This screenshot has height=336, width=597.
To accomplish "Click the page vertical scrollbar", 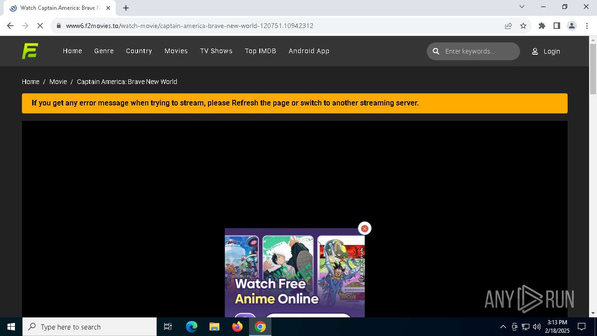I will 593,70.
